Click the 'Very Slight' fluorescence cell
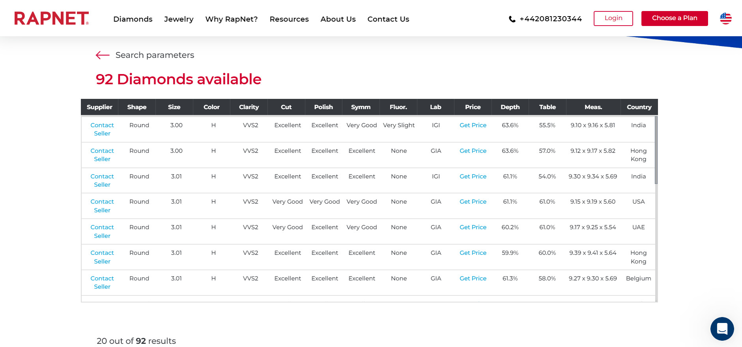742x347 pixels. (x=399, y=125)
